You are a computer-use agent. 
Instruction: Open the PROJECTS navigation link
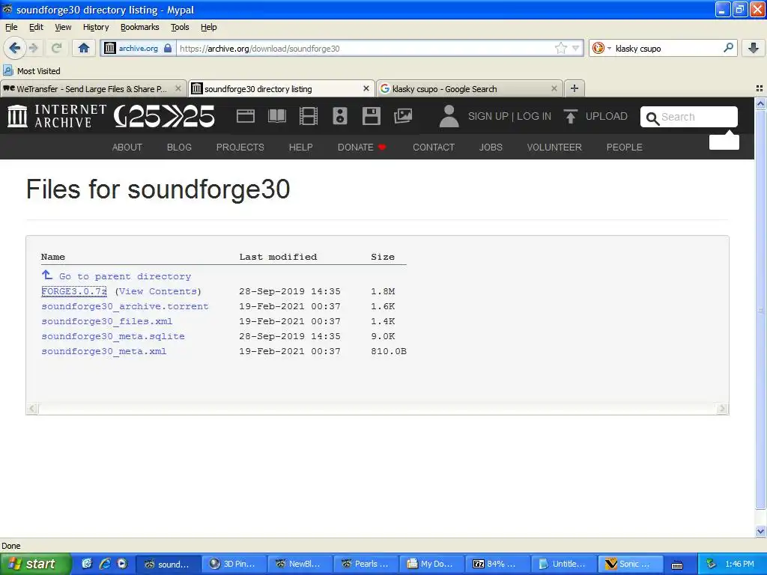(240, 147)
